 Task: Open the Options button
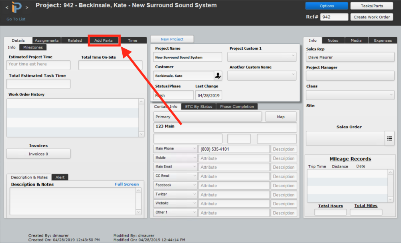(326, 6)
